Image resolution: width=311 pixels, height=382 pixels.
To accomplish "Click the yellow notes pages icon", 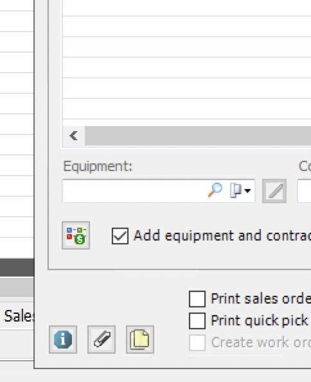I will tap(140, 340).
